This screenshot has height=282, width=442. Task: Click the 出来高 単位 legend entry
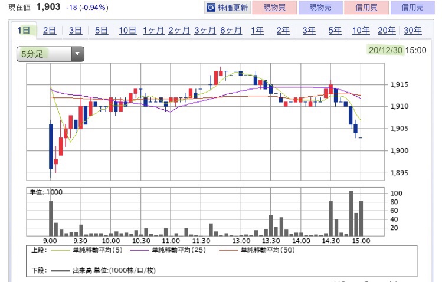tap(103, 270)
